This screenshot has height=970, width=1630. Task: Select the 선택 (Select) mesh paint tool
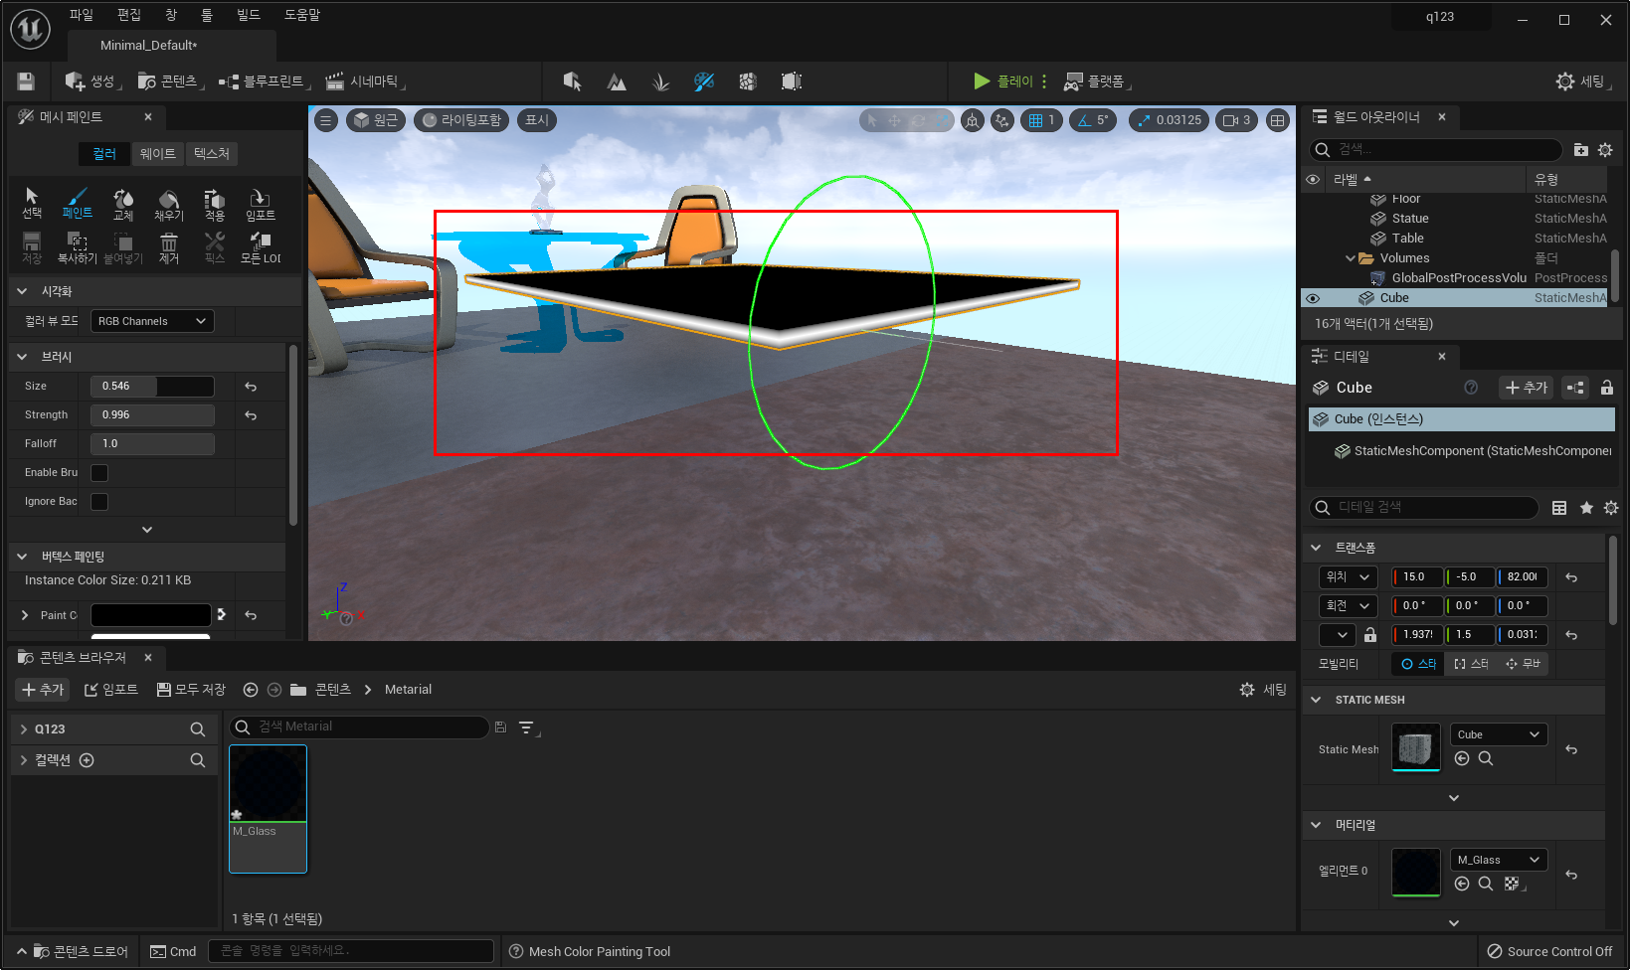tap(32, 203)
